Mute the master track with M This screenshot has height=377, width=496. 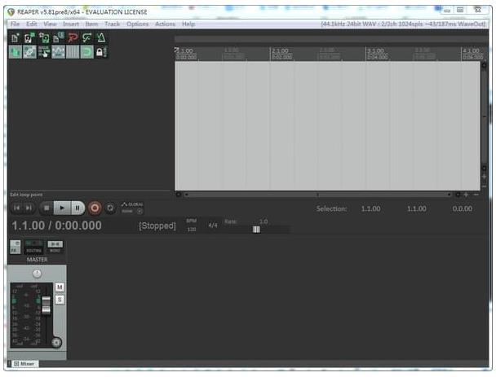coord(60,287)
